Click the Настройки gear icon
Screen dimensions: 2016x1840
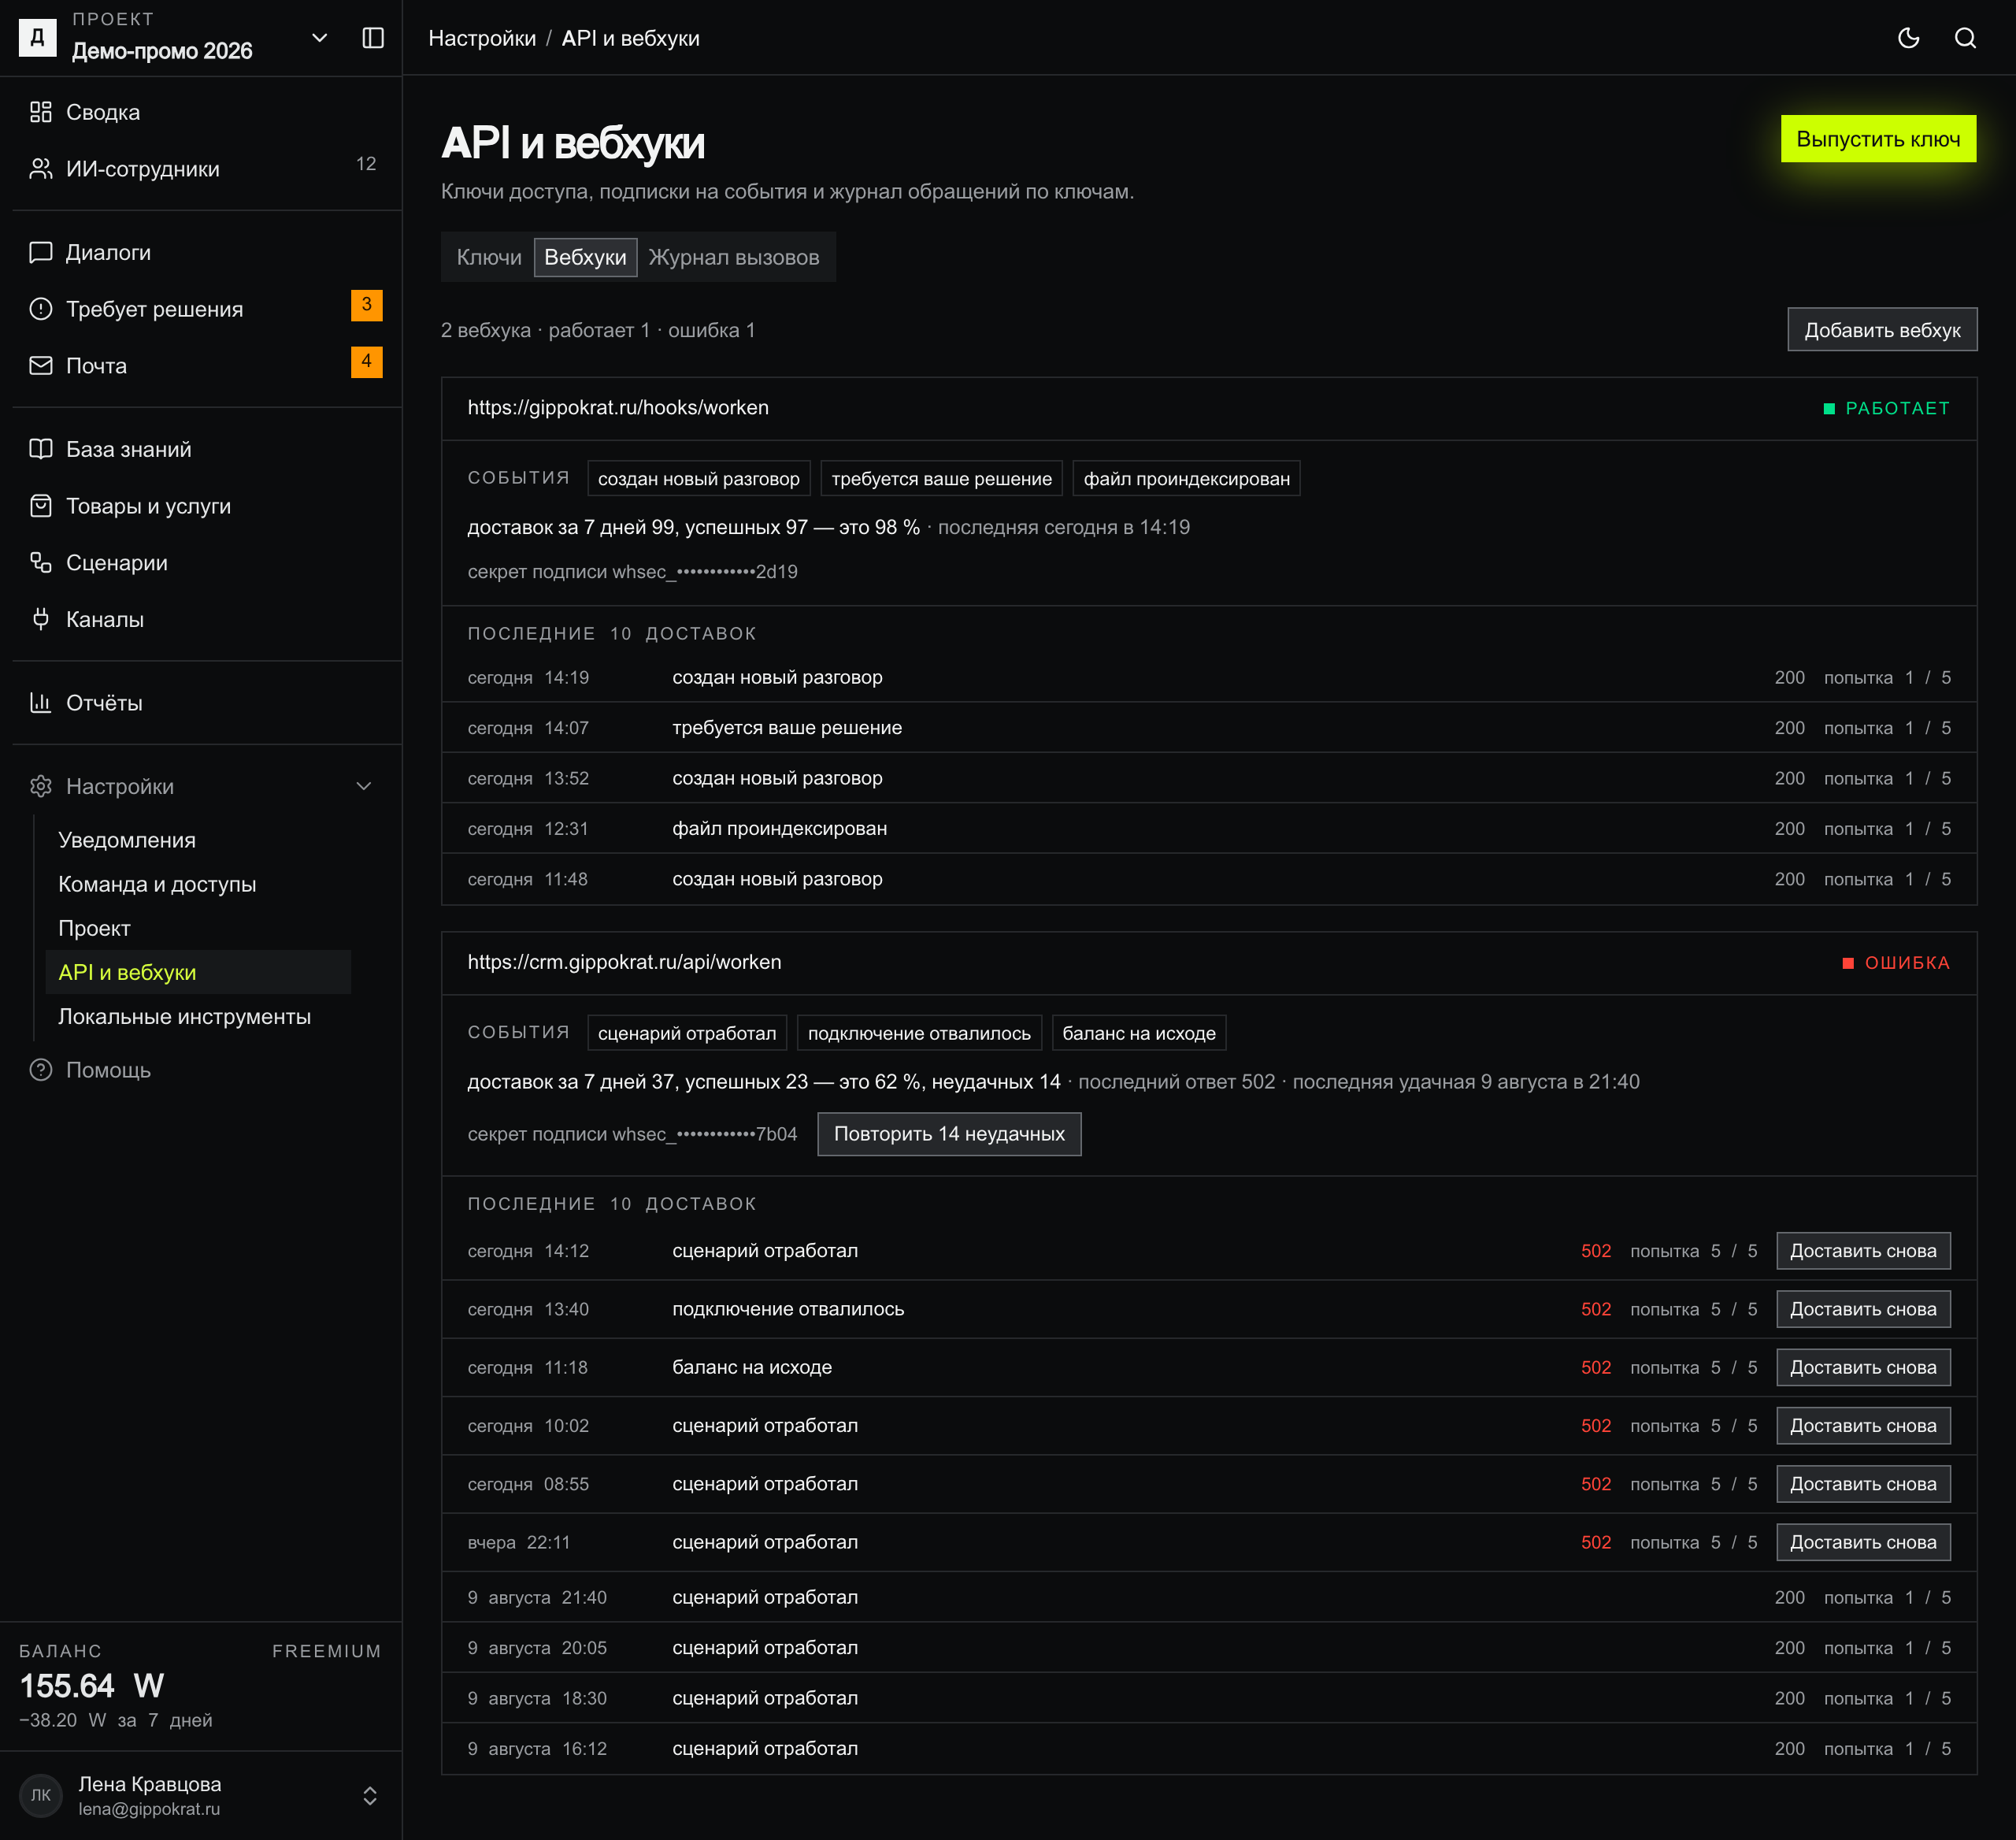pyautogui.click(x=41, y=786)
